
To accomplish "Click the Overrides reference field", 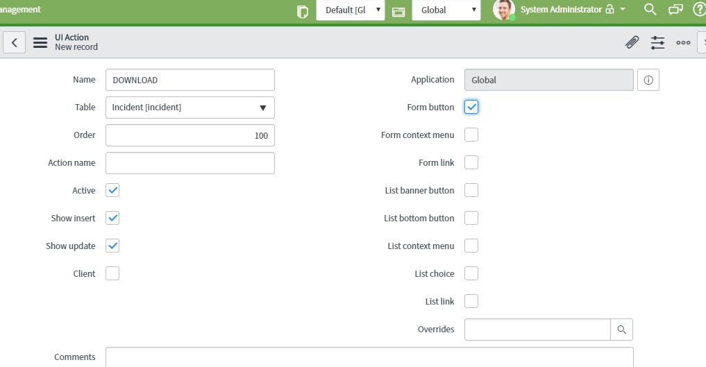I will tap(537, 330).
